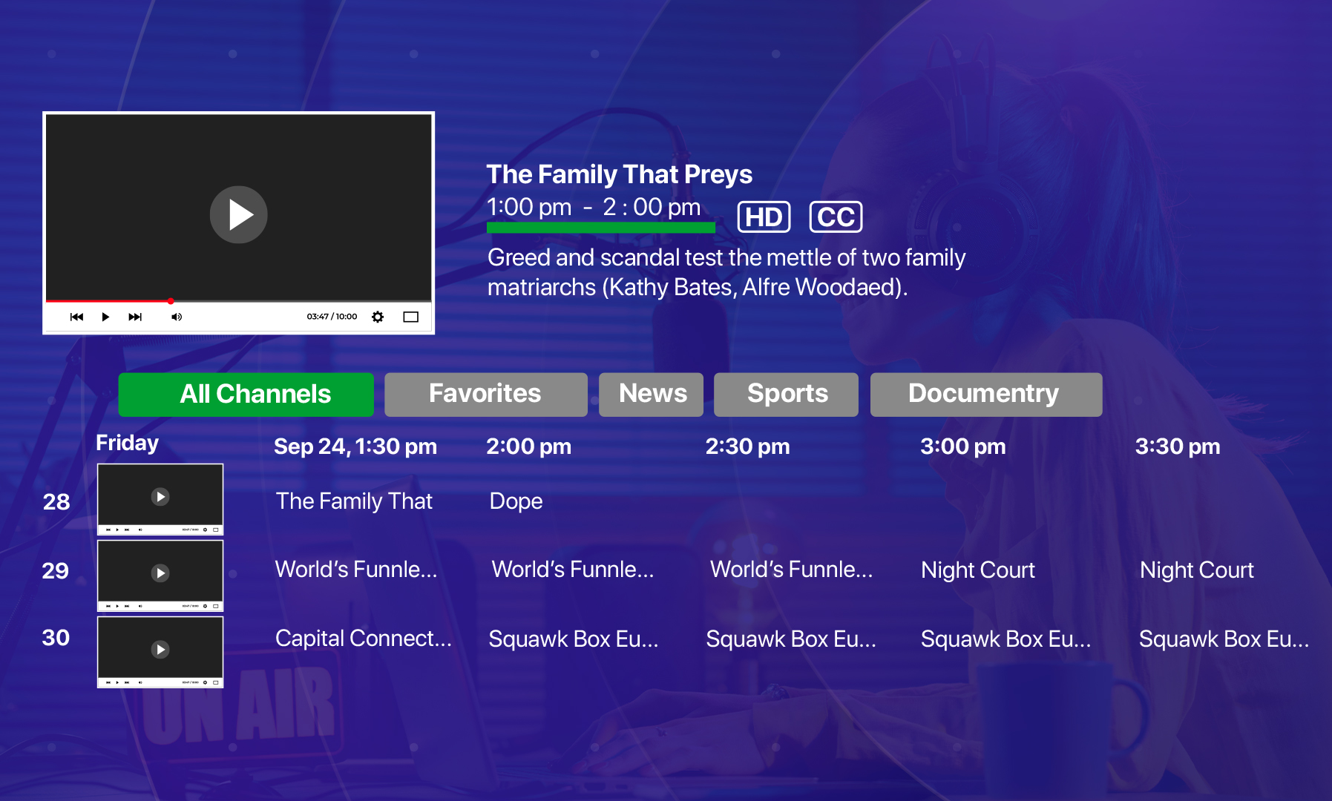Click the HD quality badge
Screen dimensions: 1332x801
click(764, 217)
